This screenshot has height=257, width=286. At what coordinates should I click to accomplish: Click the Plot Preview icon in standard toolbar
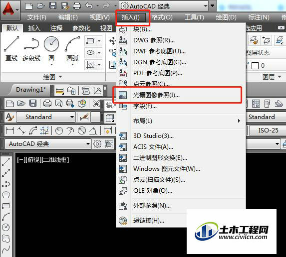click(59, 104)
